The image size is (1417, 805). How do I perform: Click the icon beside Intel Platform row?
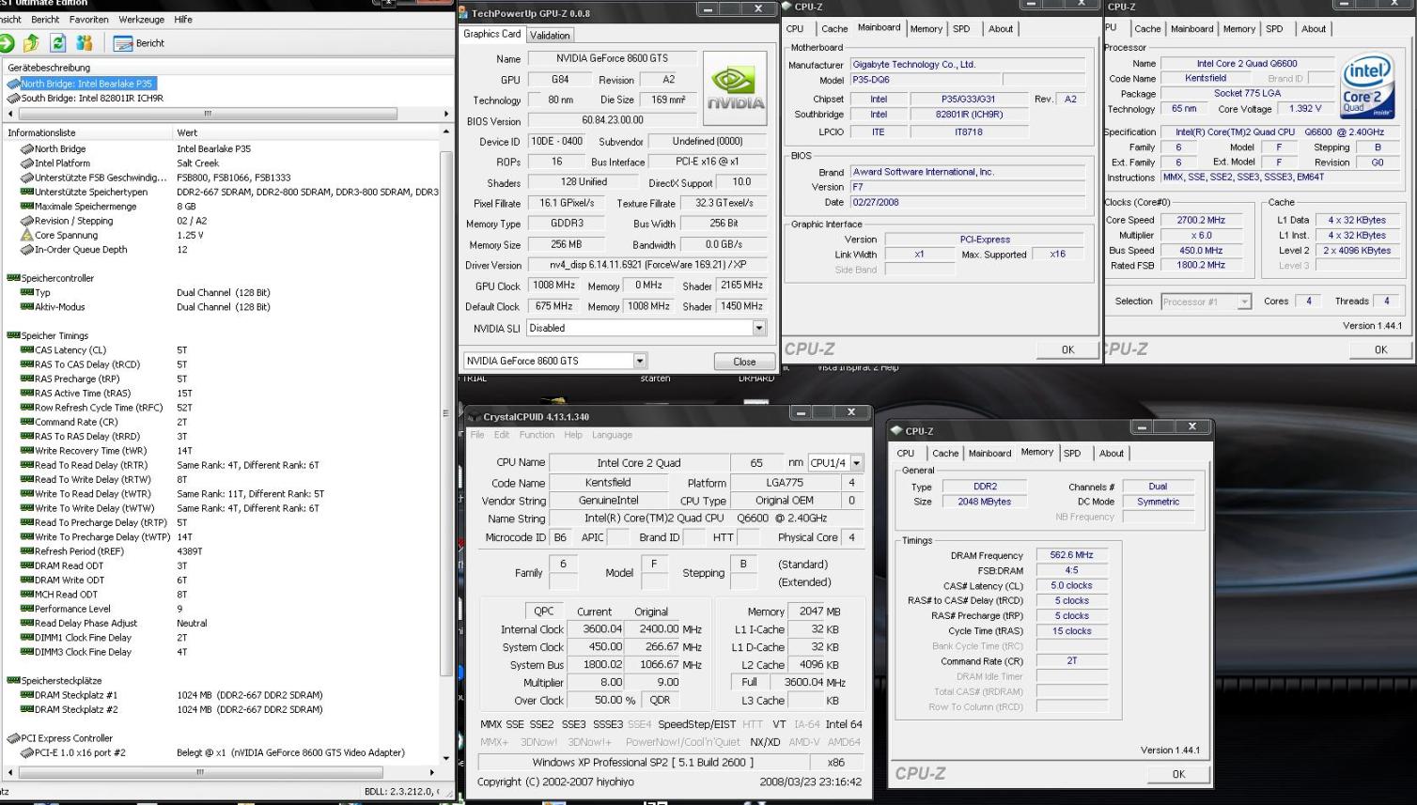pos(27,163)
